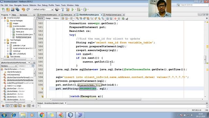Open the Tools menu
This screenshot has width=209, height=118.
click(63, 5)
